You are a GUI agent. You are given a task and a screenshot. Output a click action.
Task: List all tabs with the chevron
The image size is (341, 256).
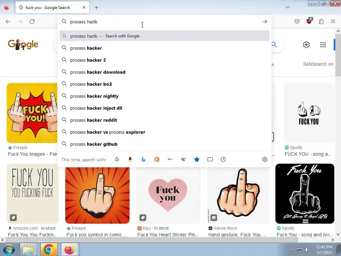point(287,7)
